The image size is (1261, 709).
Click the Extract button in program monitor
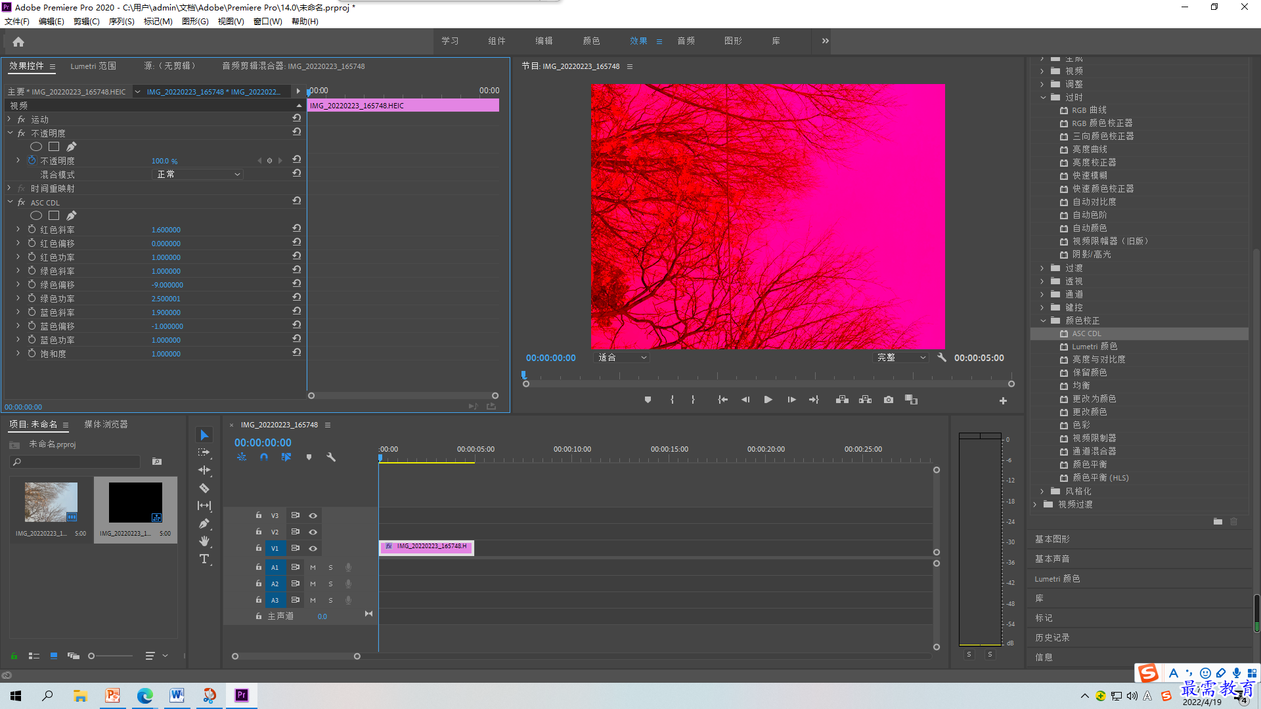tap(866, 400)
